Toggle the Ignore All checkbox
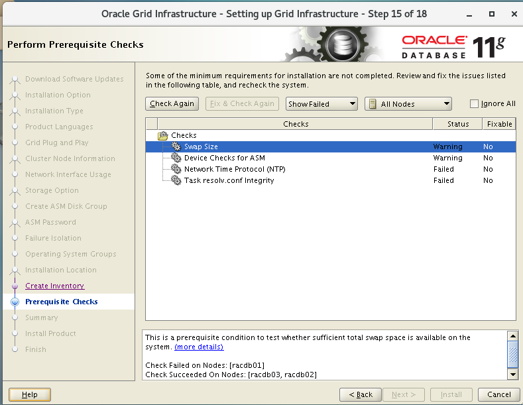The image size is (523, 405). coord(474,104)
